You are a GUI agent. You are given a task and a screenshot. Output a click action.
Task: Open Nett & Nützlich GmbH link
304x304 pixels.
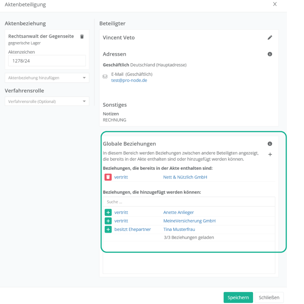(x=185, y=177)
